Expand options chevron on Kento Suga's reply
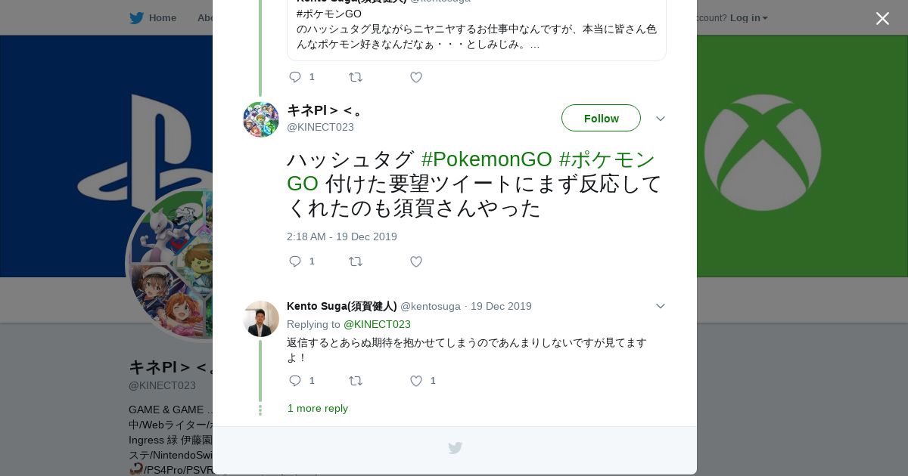The width and height of the screenshot is (908, 476). pos(660,306)
